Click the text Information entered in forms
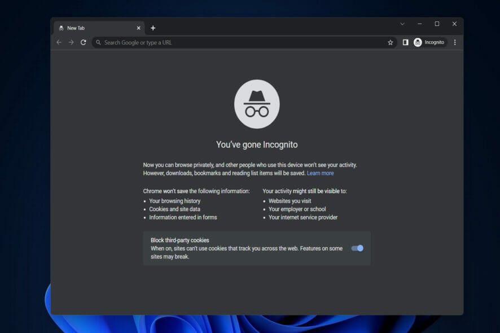The height and width of the screenshot is (333, 500). click(183, 217)
